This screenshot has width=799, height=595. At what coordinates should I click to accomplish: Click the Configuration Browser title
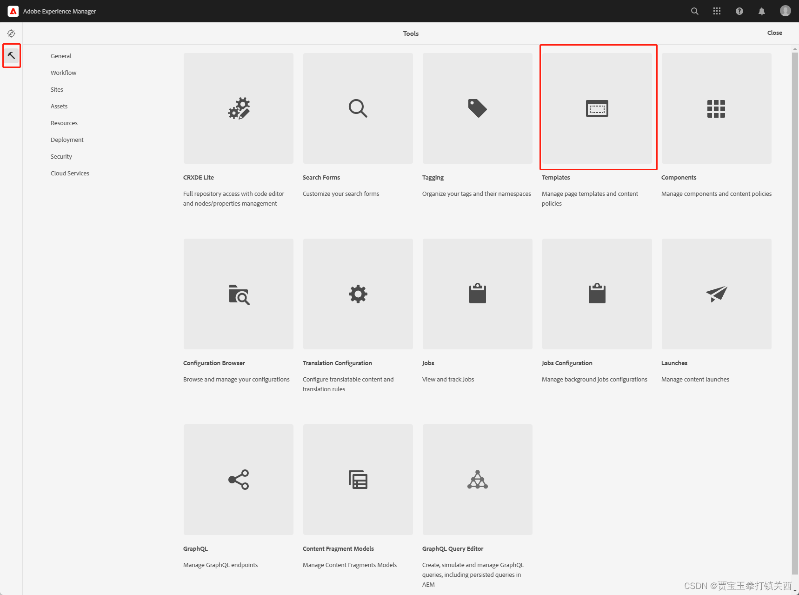click(214, 363)
